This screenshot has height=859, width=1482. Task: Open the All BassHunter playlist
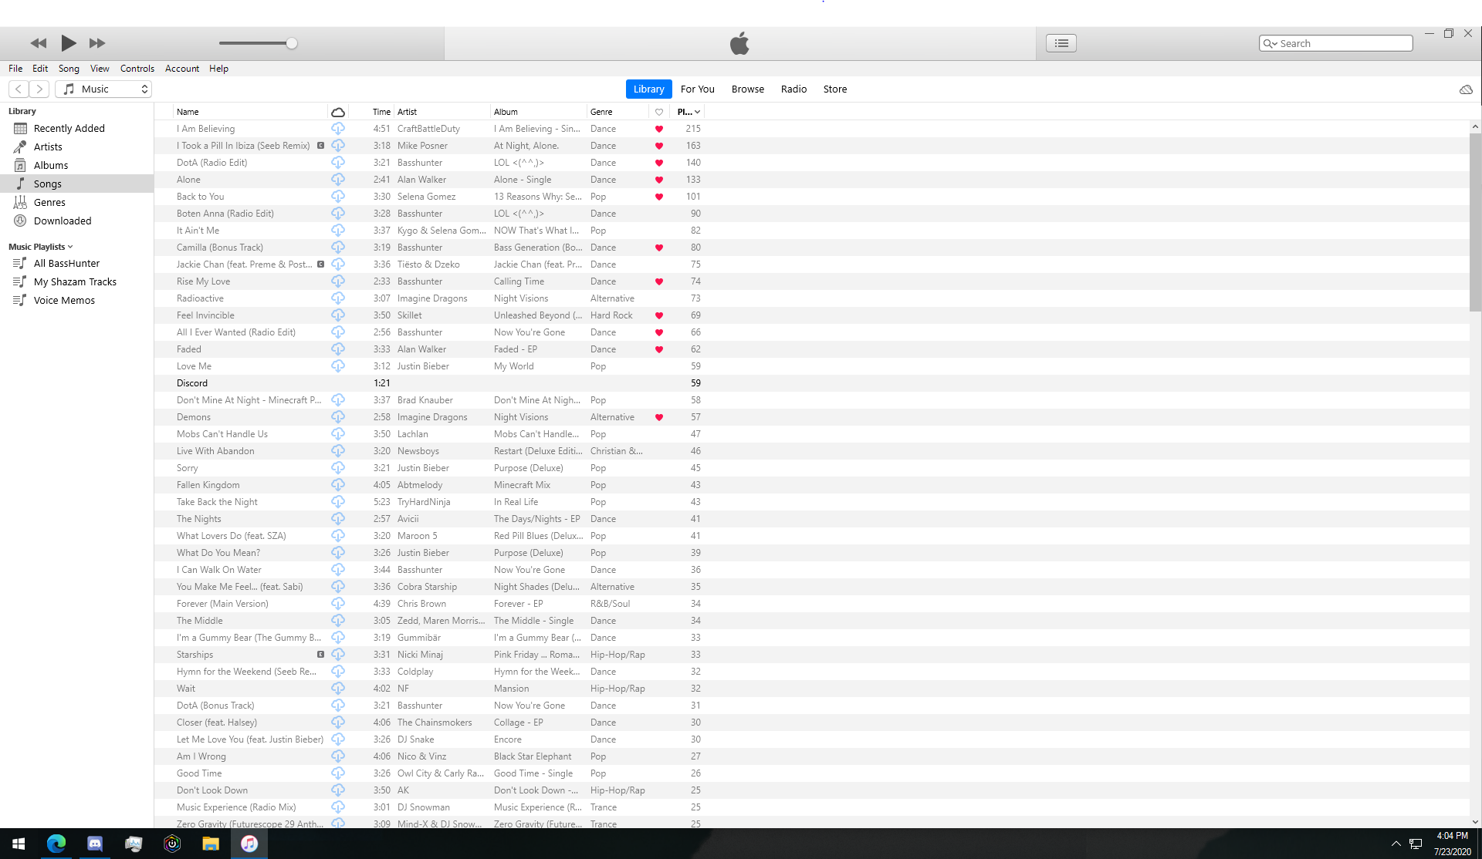pyautogui.click(x=66, y=264)
